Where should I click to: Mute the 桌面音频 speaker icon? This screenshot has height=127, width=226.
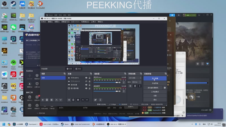(x=119, y=91)
